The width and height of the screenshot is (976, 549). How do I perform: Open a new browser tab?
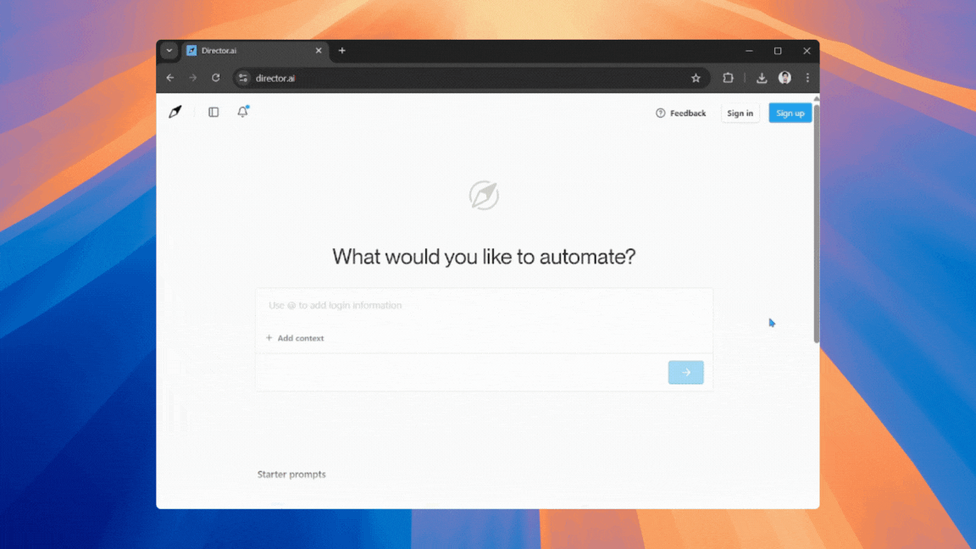pos(341,51)
